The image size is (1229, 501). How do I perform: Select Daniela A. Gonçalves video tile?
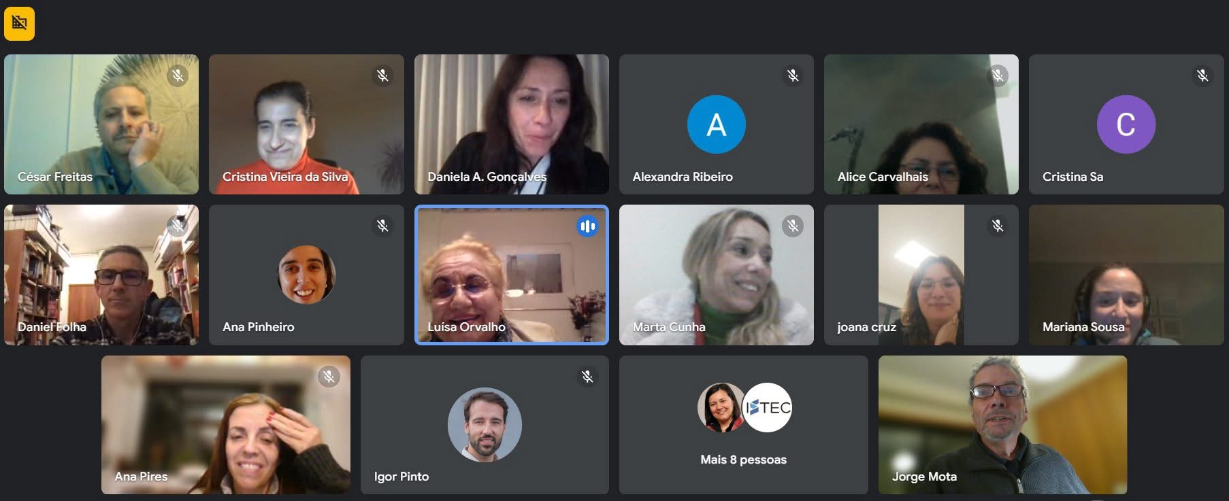tap(512, 124)
